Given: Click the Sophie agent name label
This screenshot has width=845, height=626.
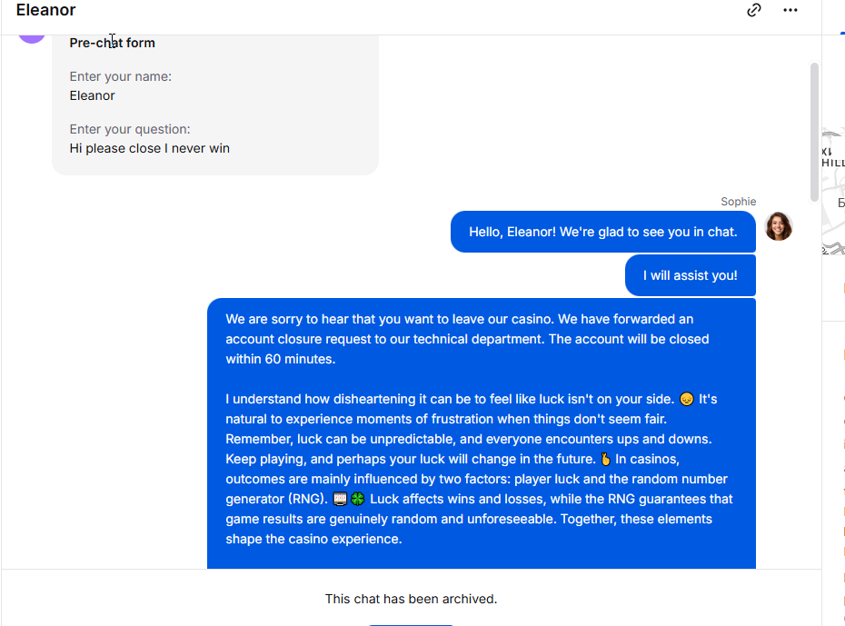Looking at the screenshot, I should point(738,202).
